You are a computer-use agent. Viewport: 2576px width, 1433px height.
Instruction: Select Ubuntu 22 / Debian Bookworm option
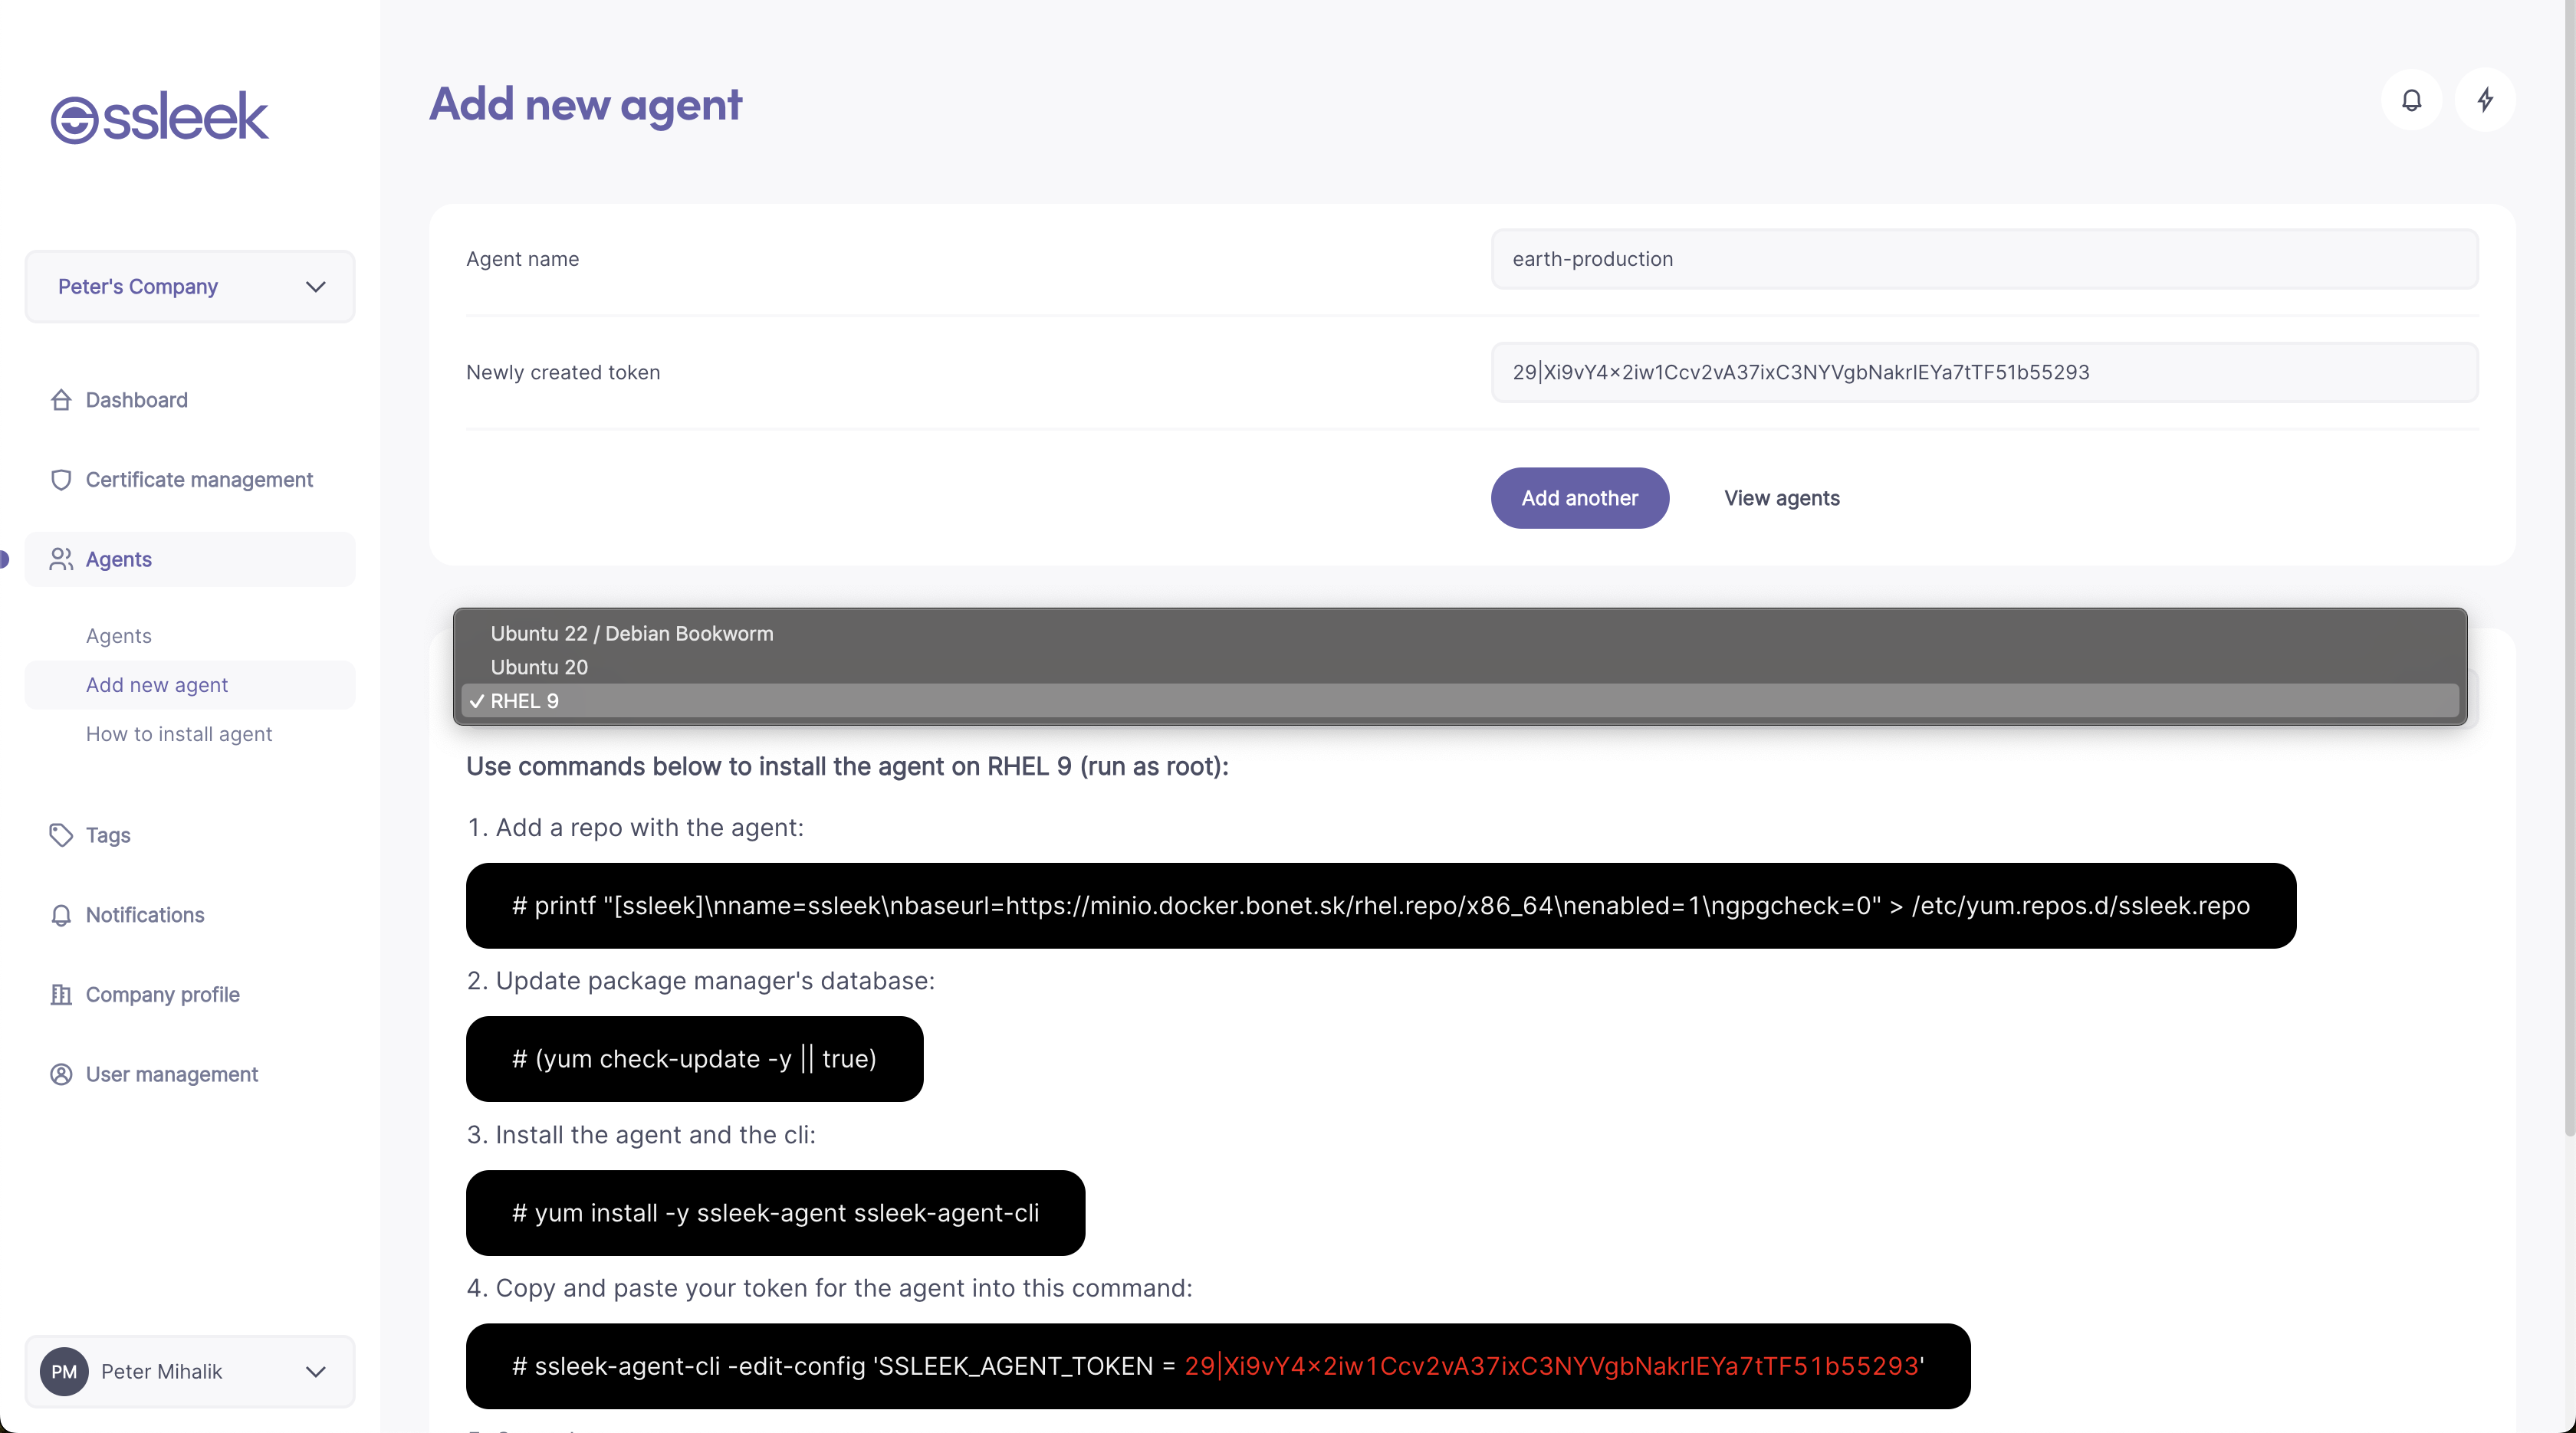(x=1460, y=634)
